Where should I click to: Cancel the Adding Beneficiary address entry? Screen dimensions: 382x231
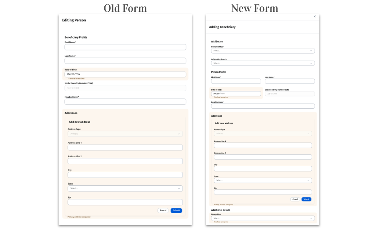(295, 199)
